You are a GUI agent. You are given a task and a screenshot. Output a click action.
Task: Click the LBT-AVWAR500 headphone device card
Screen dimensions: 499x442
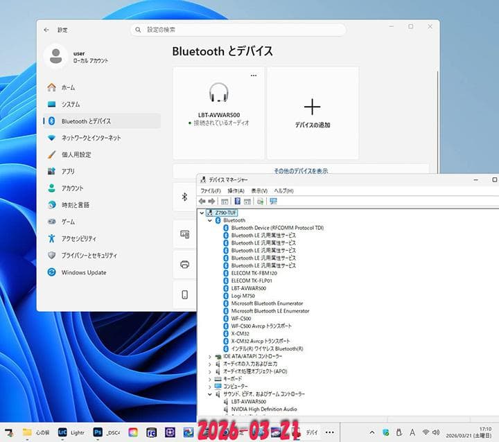pos(218,113)
